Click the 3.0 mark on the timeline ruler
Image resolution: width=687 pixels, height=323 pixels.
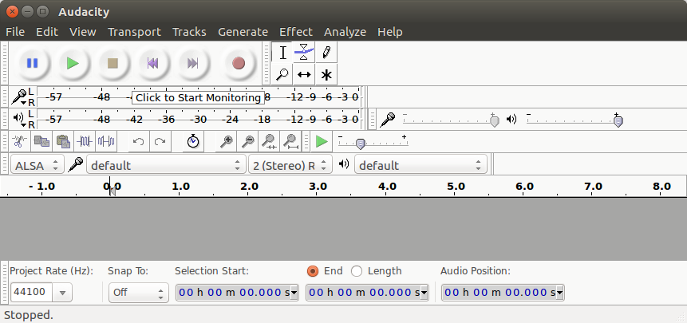tap(318, 187)
